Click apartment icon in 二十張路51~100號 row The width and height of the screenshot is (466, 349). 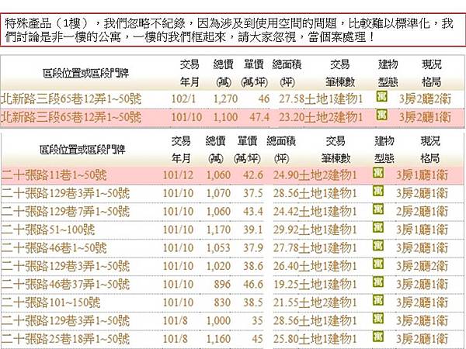click(378, 227)
